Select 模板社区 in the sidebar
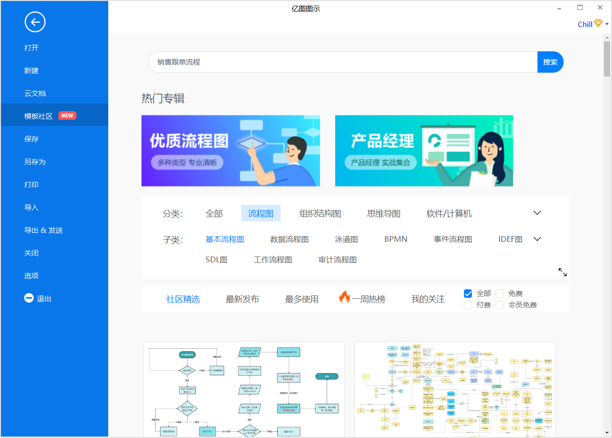The image size is (612, 438). point(55,115)
